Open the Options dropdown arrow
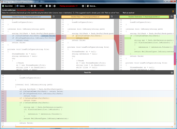The width and height of the screenshot is (177, 129). tap(27, 6)
